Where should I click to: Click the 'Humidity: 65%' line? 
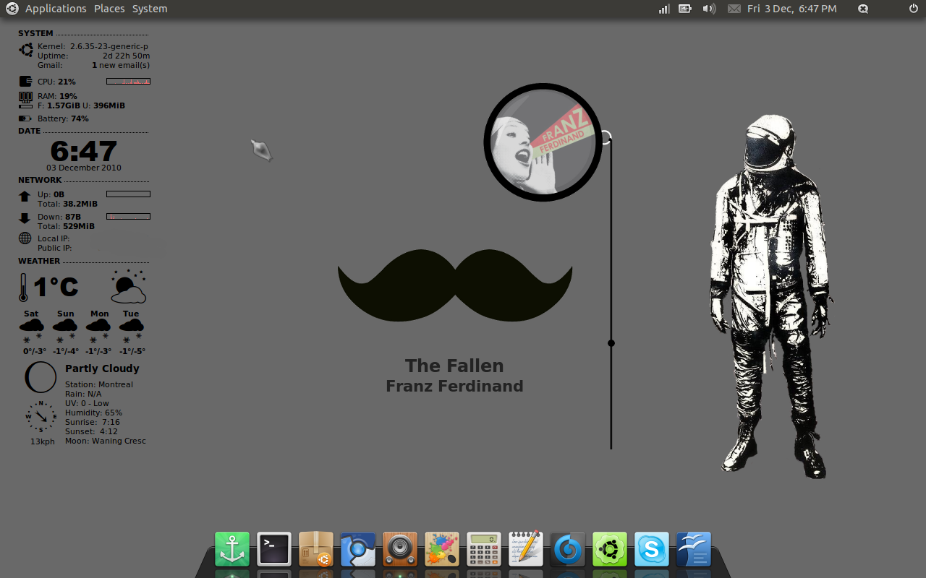click(x=93, y=413)
